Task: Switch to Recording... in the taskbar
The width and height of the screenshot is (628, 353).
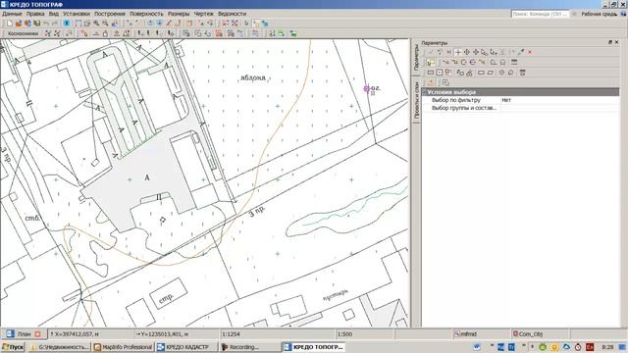Action: click(x=250, y=347)
